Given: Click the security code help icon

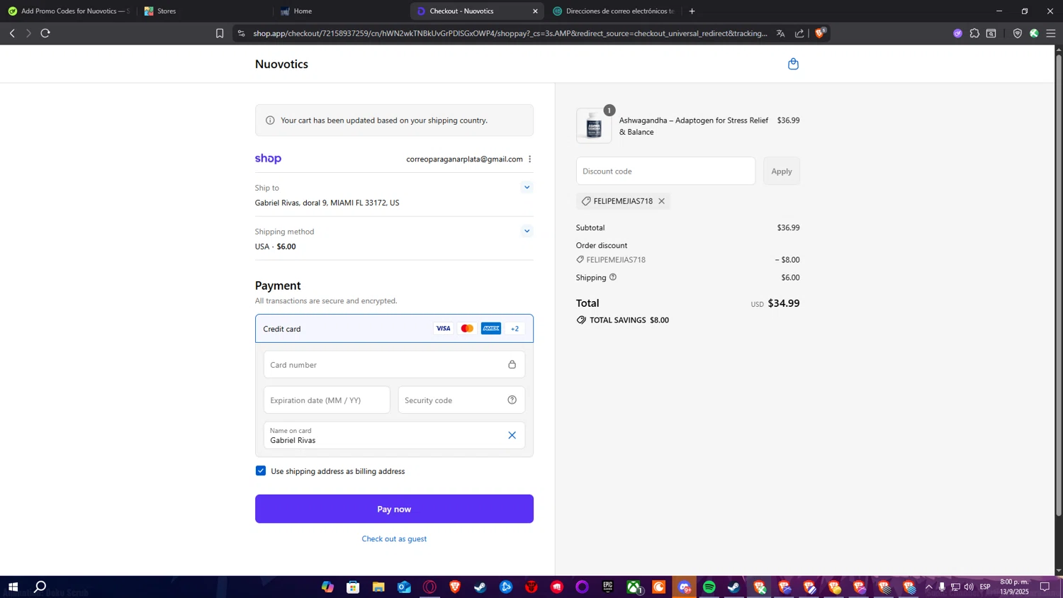Looking at the screenshot, I should tap(512, 400).
